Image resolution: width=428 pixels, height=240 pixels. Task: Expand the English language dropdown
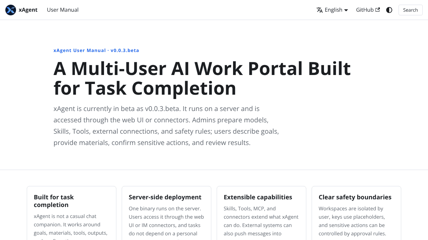point(332,10)
